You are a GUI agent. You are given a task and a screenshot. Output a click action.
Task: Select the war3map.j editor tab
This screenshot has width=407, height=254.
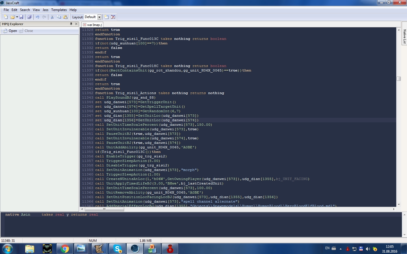92,25
